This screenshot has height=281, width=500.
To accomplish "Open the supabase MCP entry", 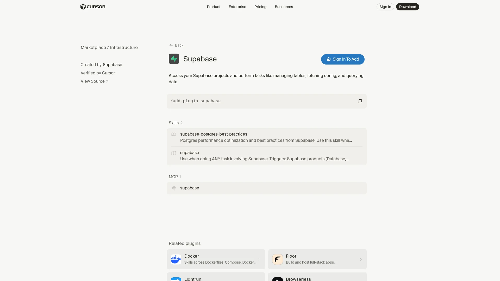I will (x=267, y=188).
